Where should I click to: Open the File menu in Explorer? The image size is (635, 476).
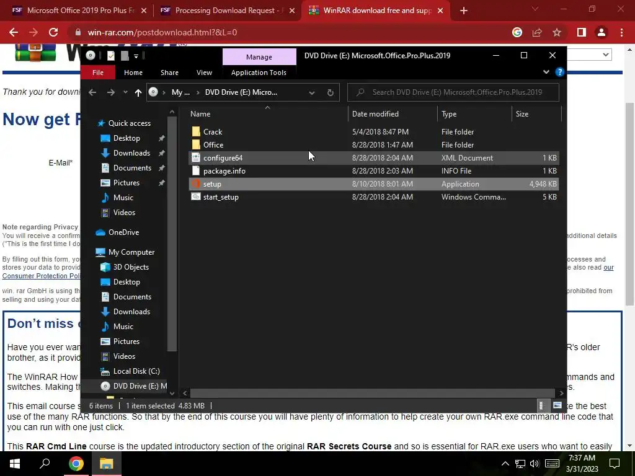point(98,73)
